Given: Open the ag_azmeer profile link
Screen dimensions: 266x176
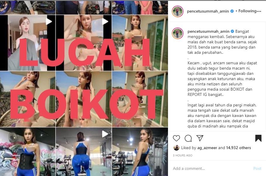Looking at the screenshot, I should 207,148.
